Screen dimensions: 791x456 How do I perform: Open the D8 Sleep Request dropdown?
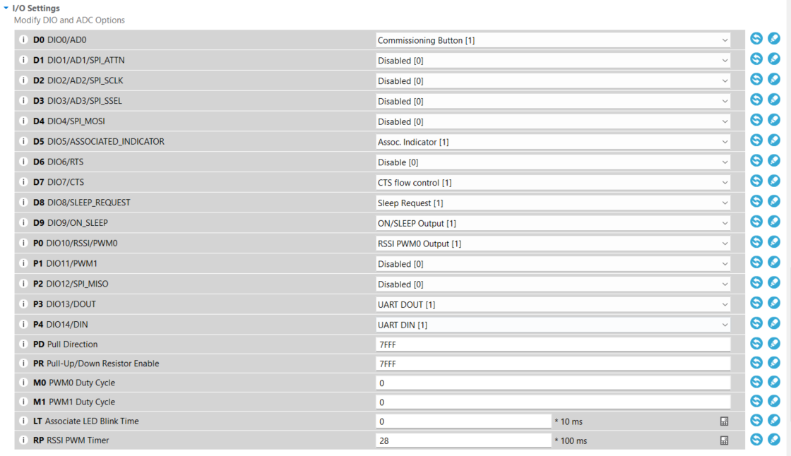click(x=553, y=203)
